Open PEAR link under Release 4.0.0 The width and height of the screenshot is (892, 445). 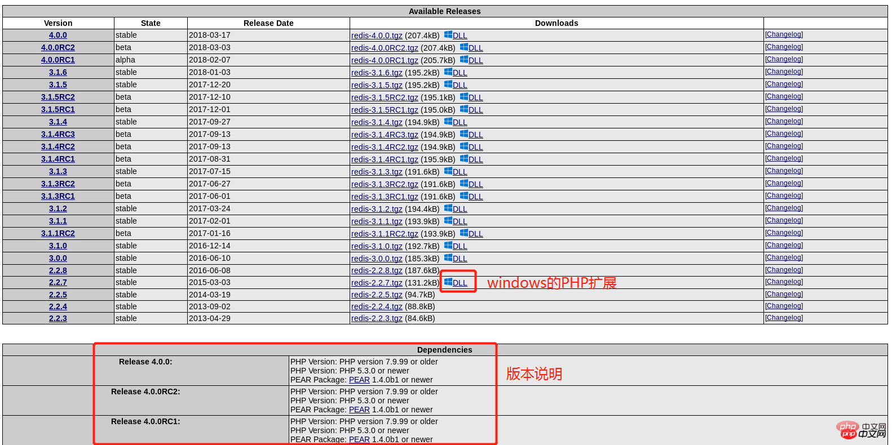coord(359,380)
